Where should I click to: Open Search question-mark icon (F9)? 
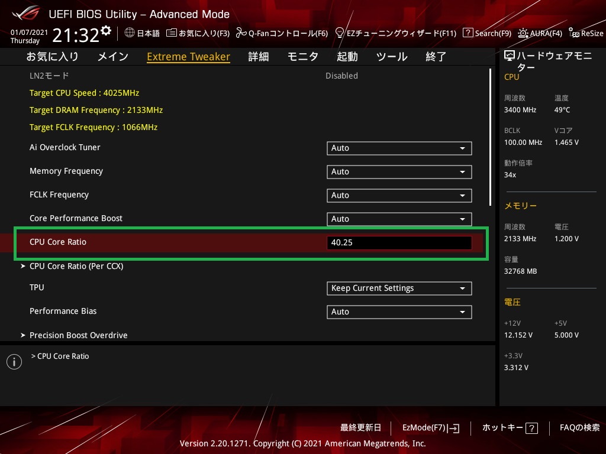point(468,33)
